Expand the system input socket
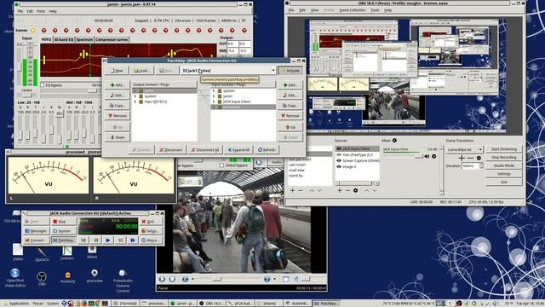Viewport: 545px width, 307px height. point(214,91)
